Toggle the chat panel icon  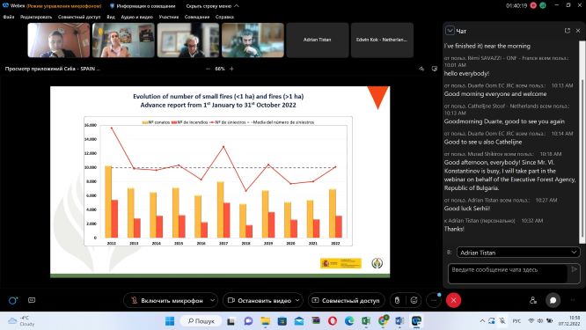(553, 300)
